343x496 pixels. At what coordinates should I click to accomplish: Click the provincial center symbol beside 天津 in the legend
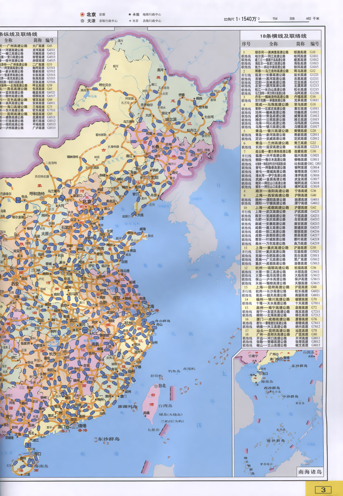pos(82,21)
